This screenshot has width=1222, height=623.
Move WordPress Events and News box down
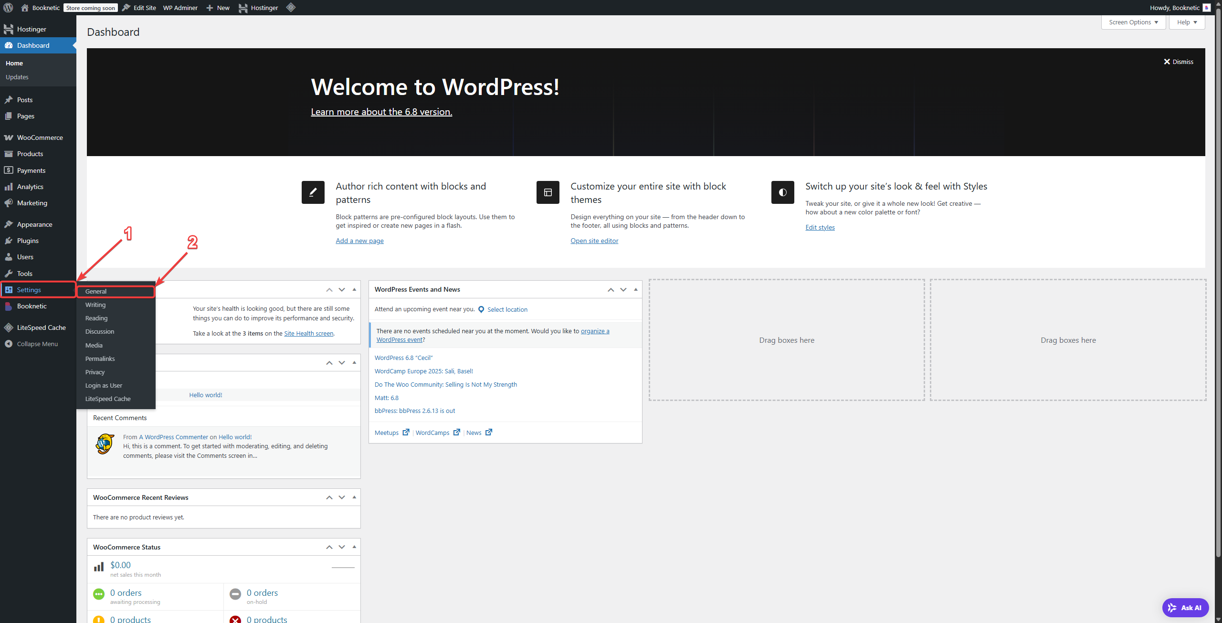click(623, 290)
